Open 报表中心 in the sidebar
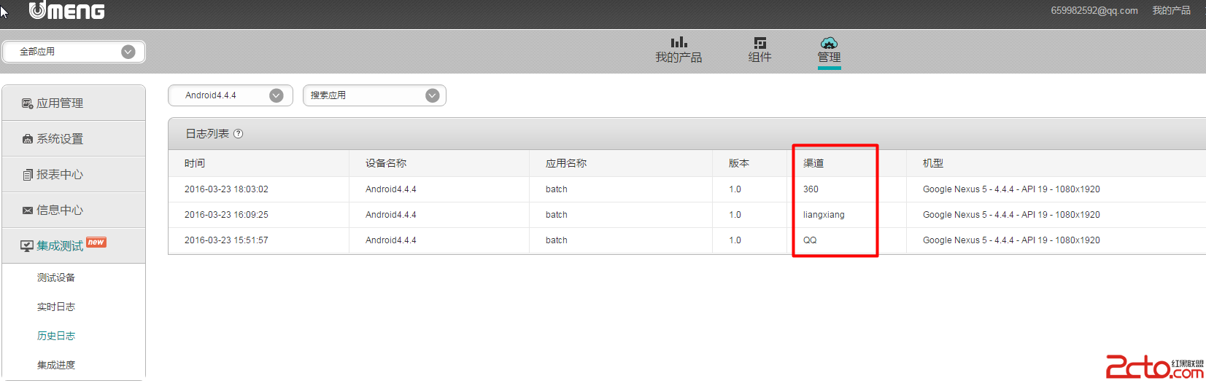The width and height of the screenshot is (1206, 386). pos(74,175)
